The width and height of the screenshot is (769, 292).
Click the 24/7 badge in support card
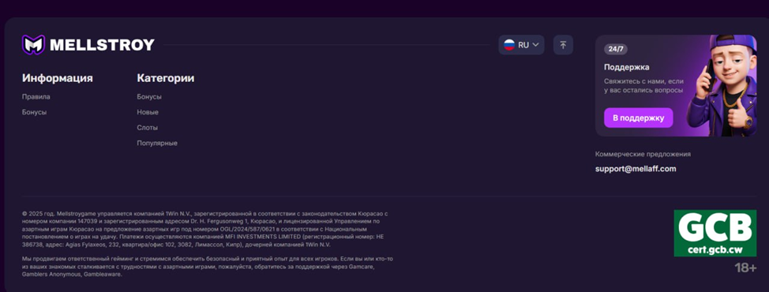(x=616, y=49)
